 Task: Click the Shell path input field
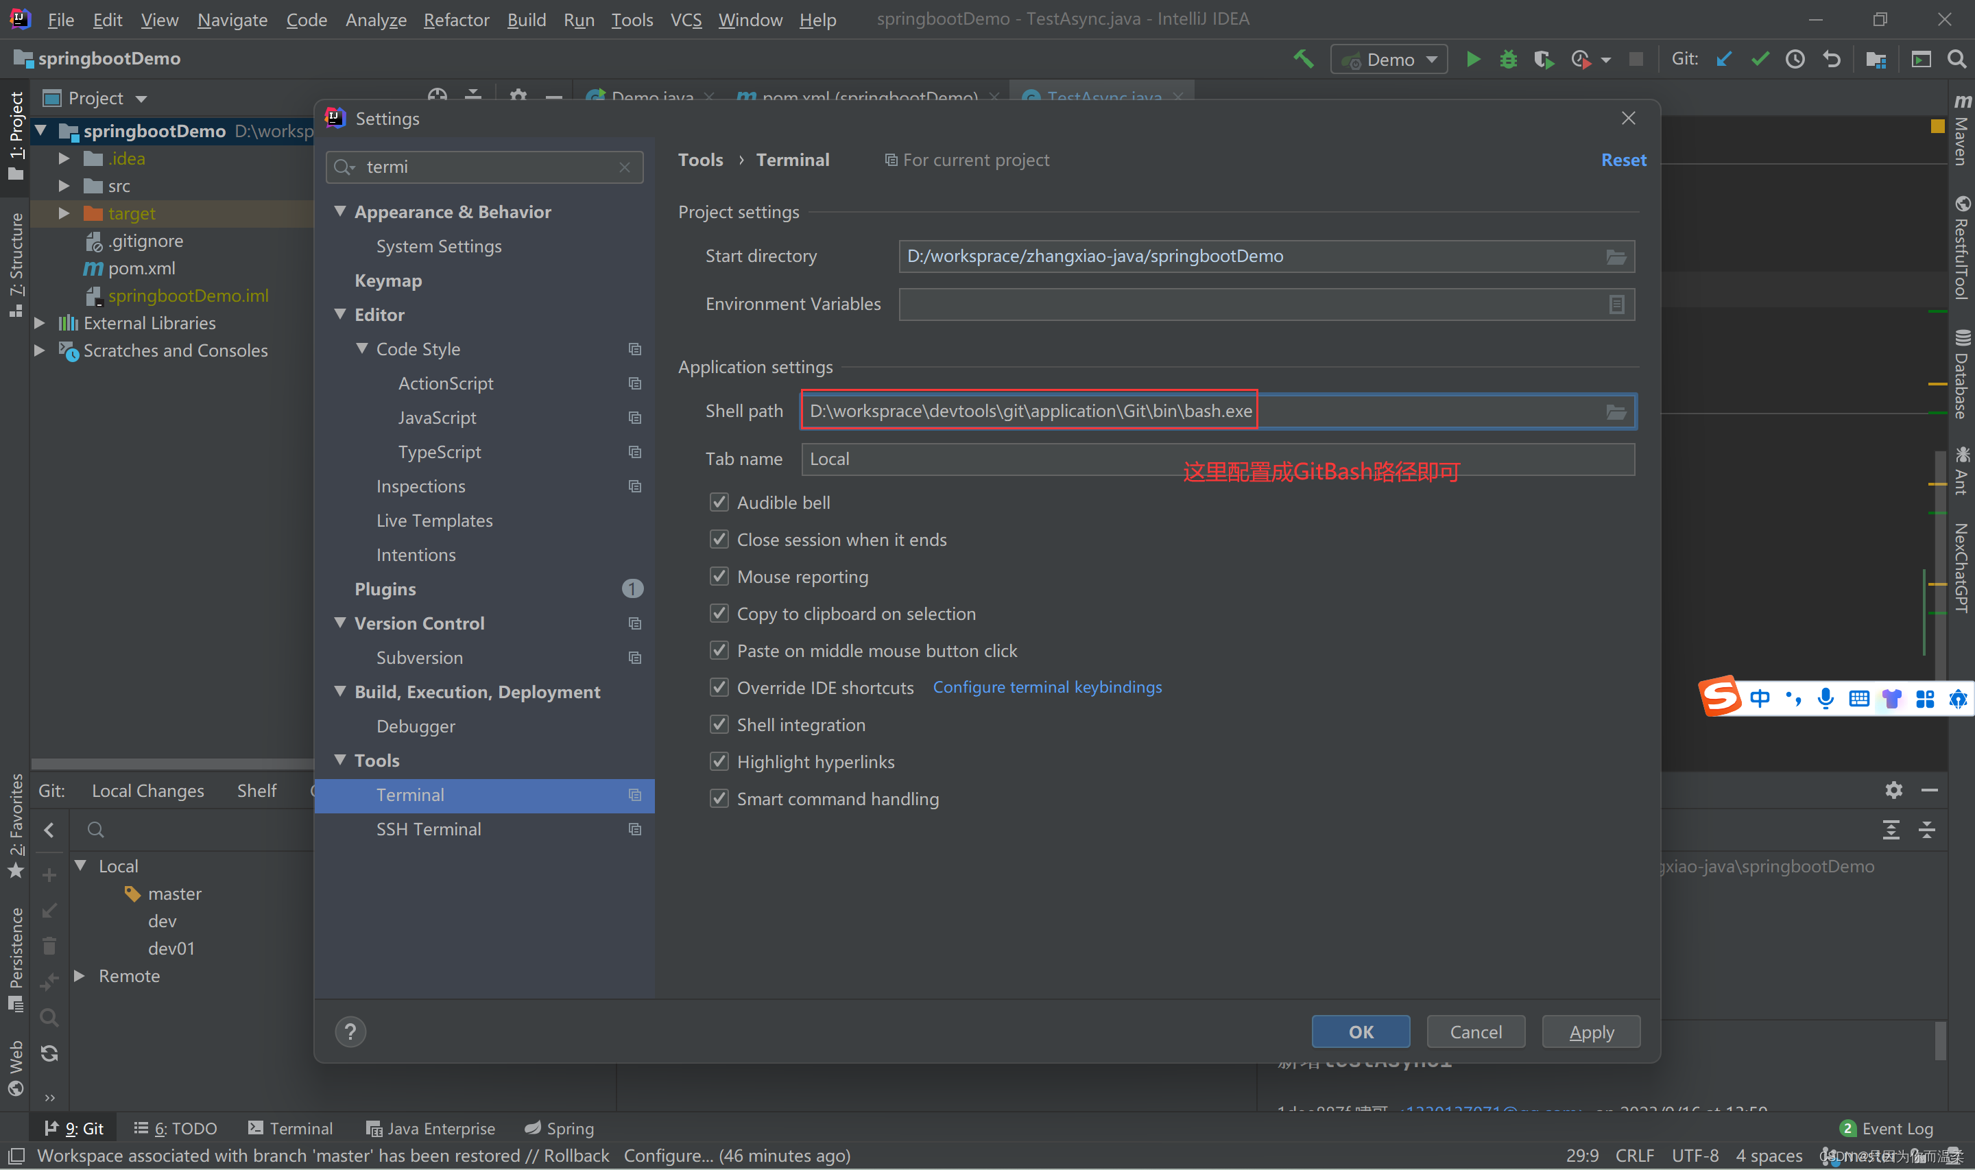tap(1219, 411)
